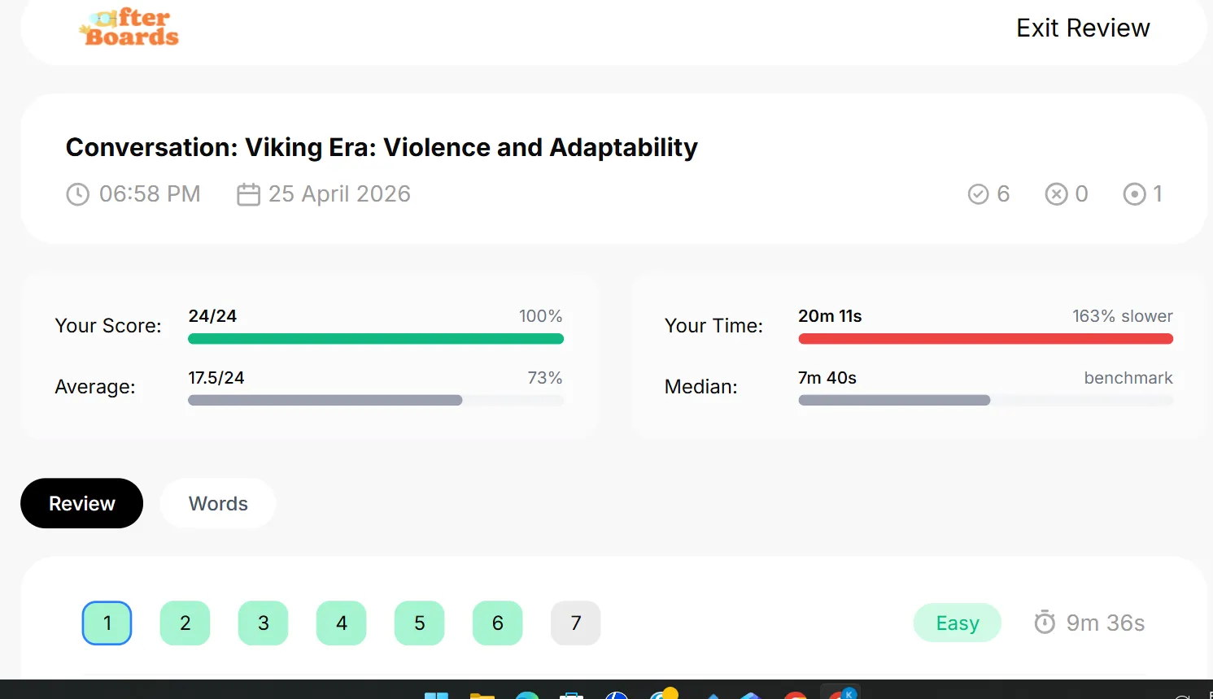Click the time value 20m 11s
The image size is (1213, 699).
[x=830, y=316]
